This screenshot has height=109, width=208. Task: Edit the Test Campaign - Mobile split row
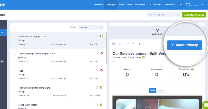tap(97, 53)
